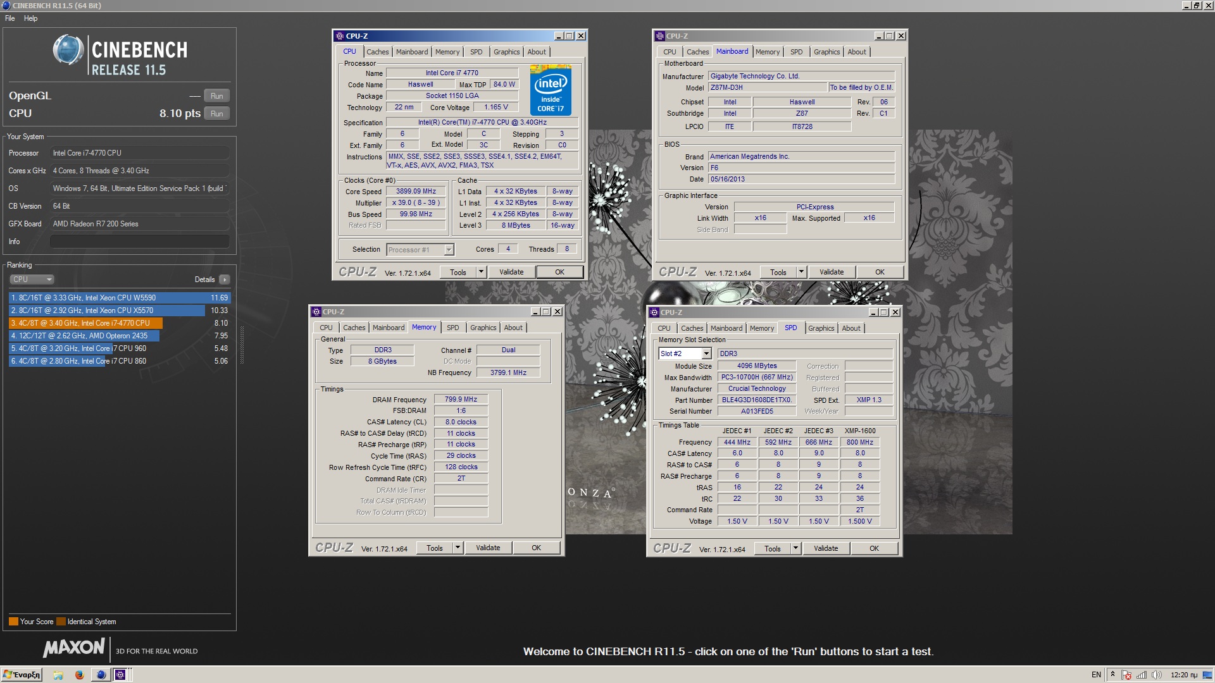1215x683 pixels.
Task: Switch to Graphics tab in Mainboard window
Action: tap(826, 52)
